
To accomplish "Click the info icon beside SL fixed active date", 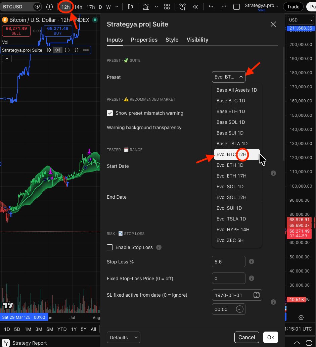I will tap(273, 302).
